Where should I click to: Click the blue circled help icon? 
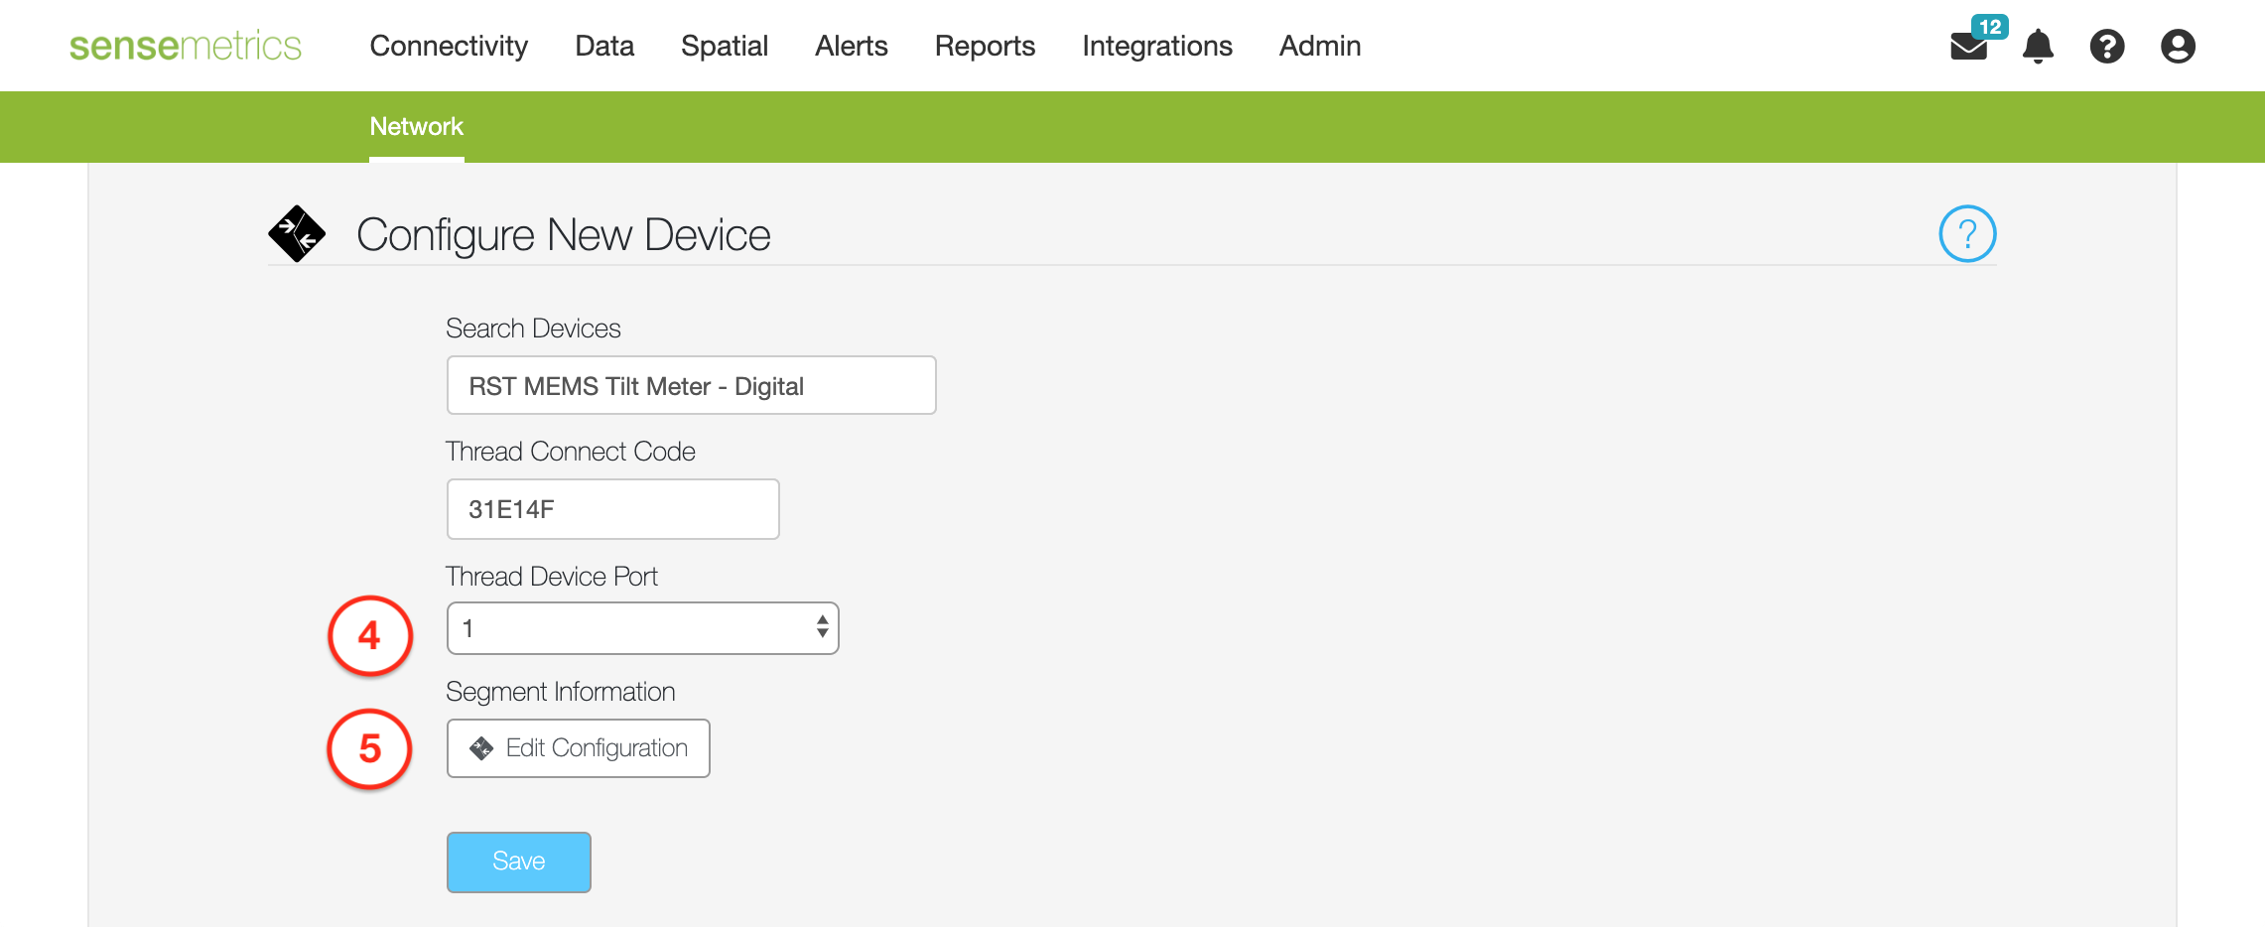(x=1966, y=234)
